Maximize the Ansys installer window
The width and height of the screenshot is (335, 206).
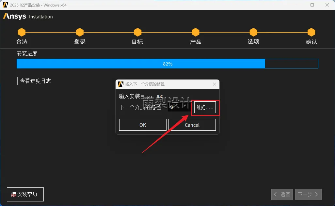pos(312,5)
